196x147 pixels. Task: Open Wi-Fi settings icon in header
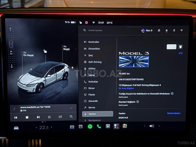click(x=181, y=30)
